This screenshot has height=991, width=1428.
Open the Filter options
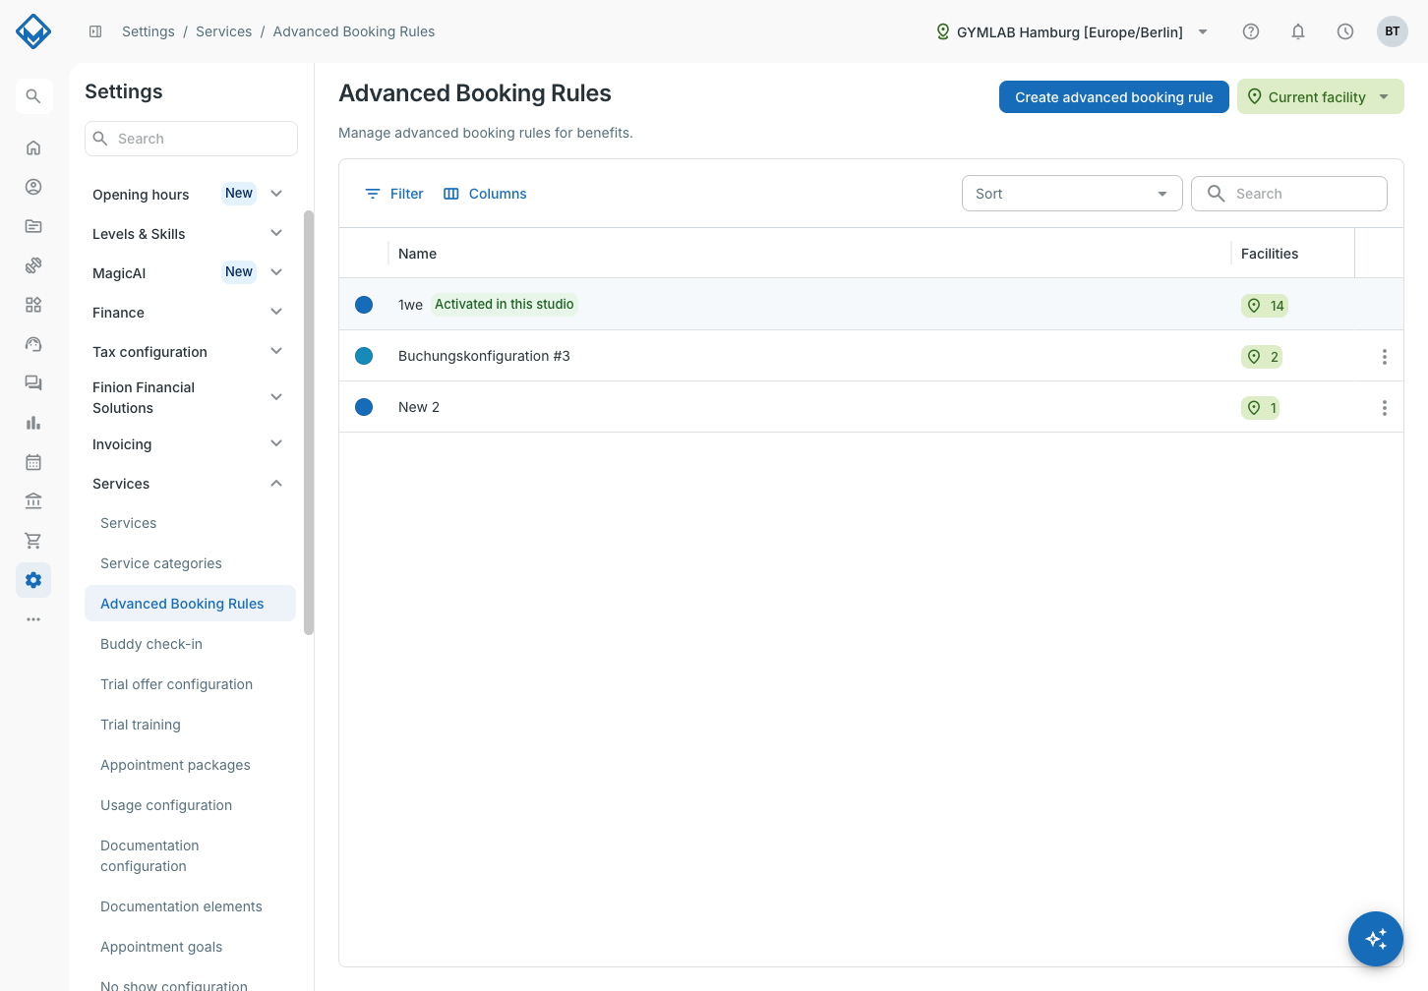[x=393, y=194]
